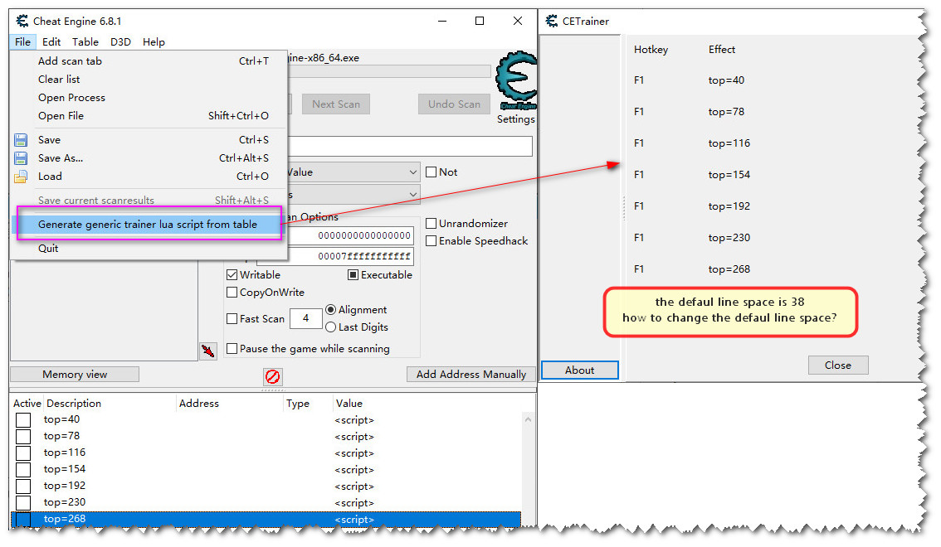
Task: Click the scan start address field
Action: [350, 235]
